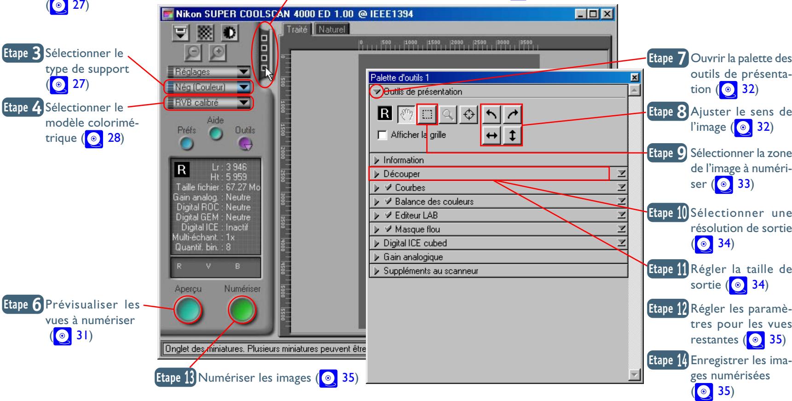Viewport: 792px width, 401px height.
Task: Open the Courbes settings menu icon
Action: coord(621,188)
